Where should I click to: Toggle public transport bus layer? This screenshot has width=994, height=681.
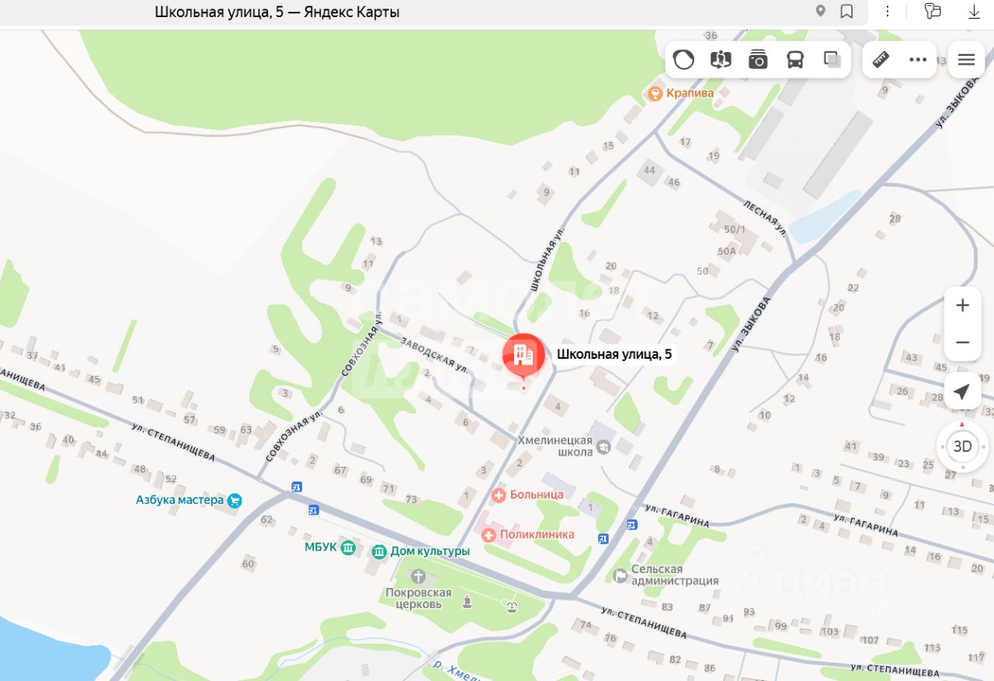[795, 60]
